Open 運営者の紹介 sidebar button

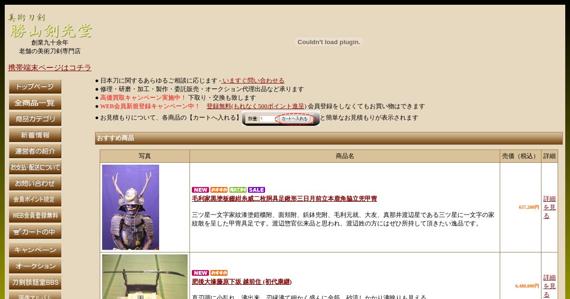click(35, 151)
